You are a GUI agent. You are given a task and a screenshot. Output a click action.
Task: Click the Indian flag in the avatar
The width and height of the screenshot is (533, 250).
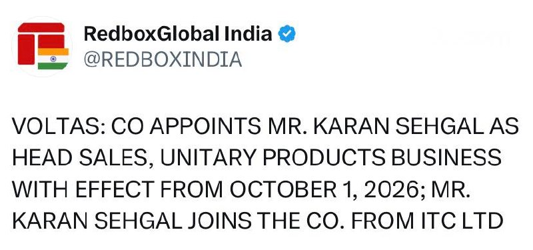coord(53,59)
